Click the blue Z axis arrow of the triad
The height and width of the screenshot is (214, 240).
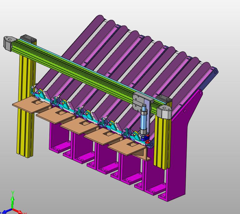(6, 212)
